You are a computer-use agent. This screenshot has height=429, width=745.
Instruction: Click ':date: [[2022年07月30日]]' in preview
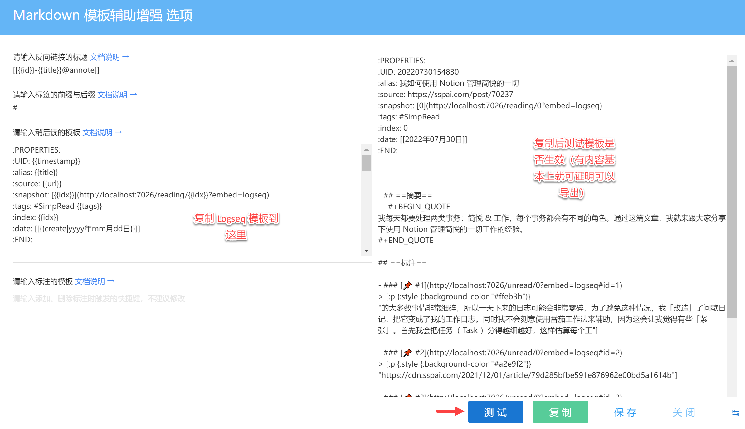coord(422,139)
